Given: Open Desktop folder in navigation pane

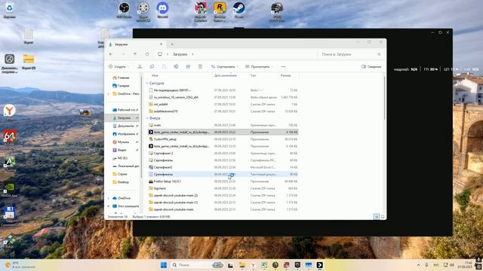Looking at the screenshot, I should point(121,182).
